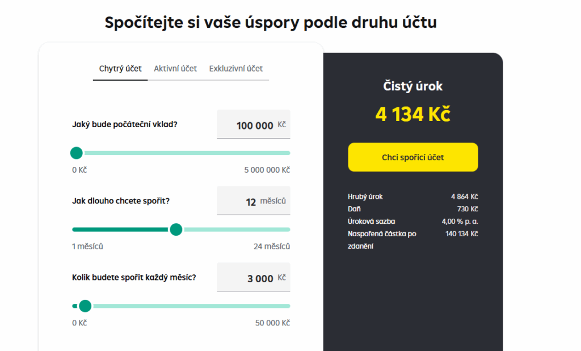
Task: Click the 1 měsíců minimum label
Action: [87, 246]
